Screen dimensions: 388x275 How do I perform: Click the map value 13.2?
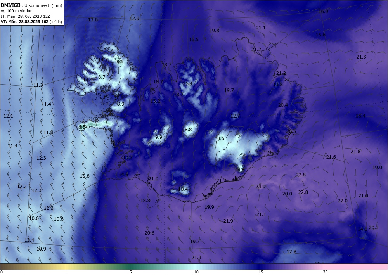(156, 101)
